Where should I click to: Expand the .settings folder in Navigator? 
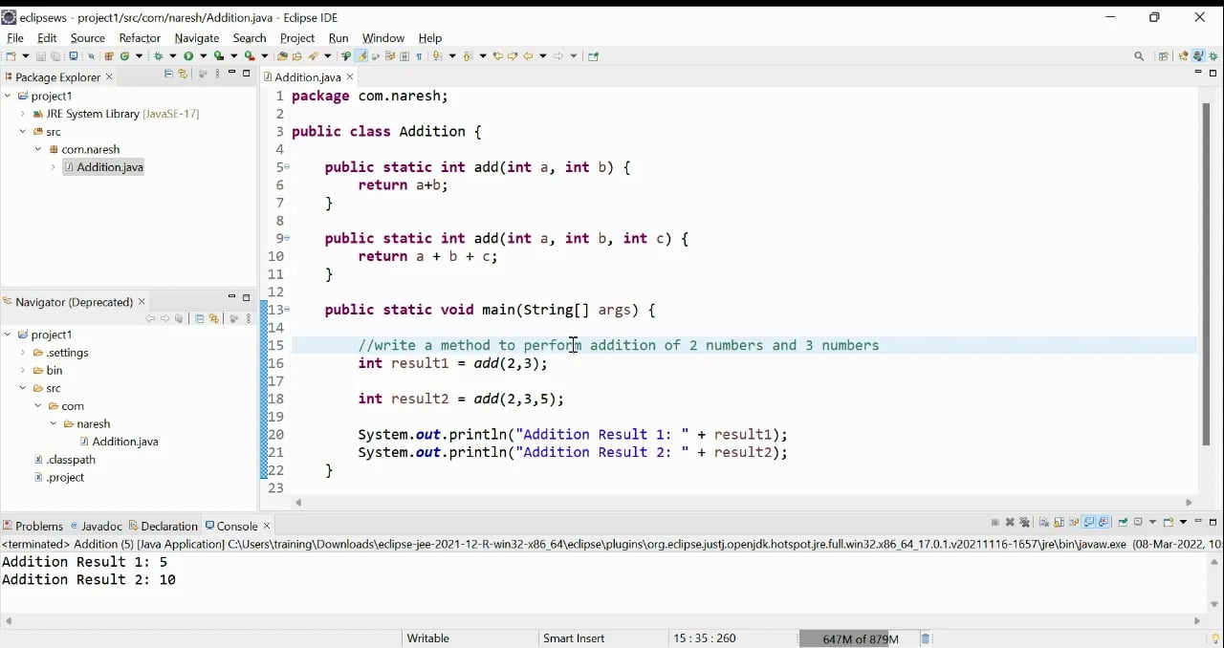pyautogui.click(x=23, y=353)
